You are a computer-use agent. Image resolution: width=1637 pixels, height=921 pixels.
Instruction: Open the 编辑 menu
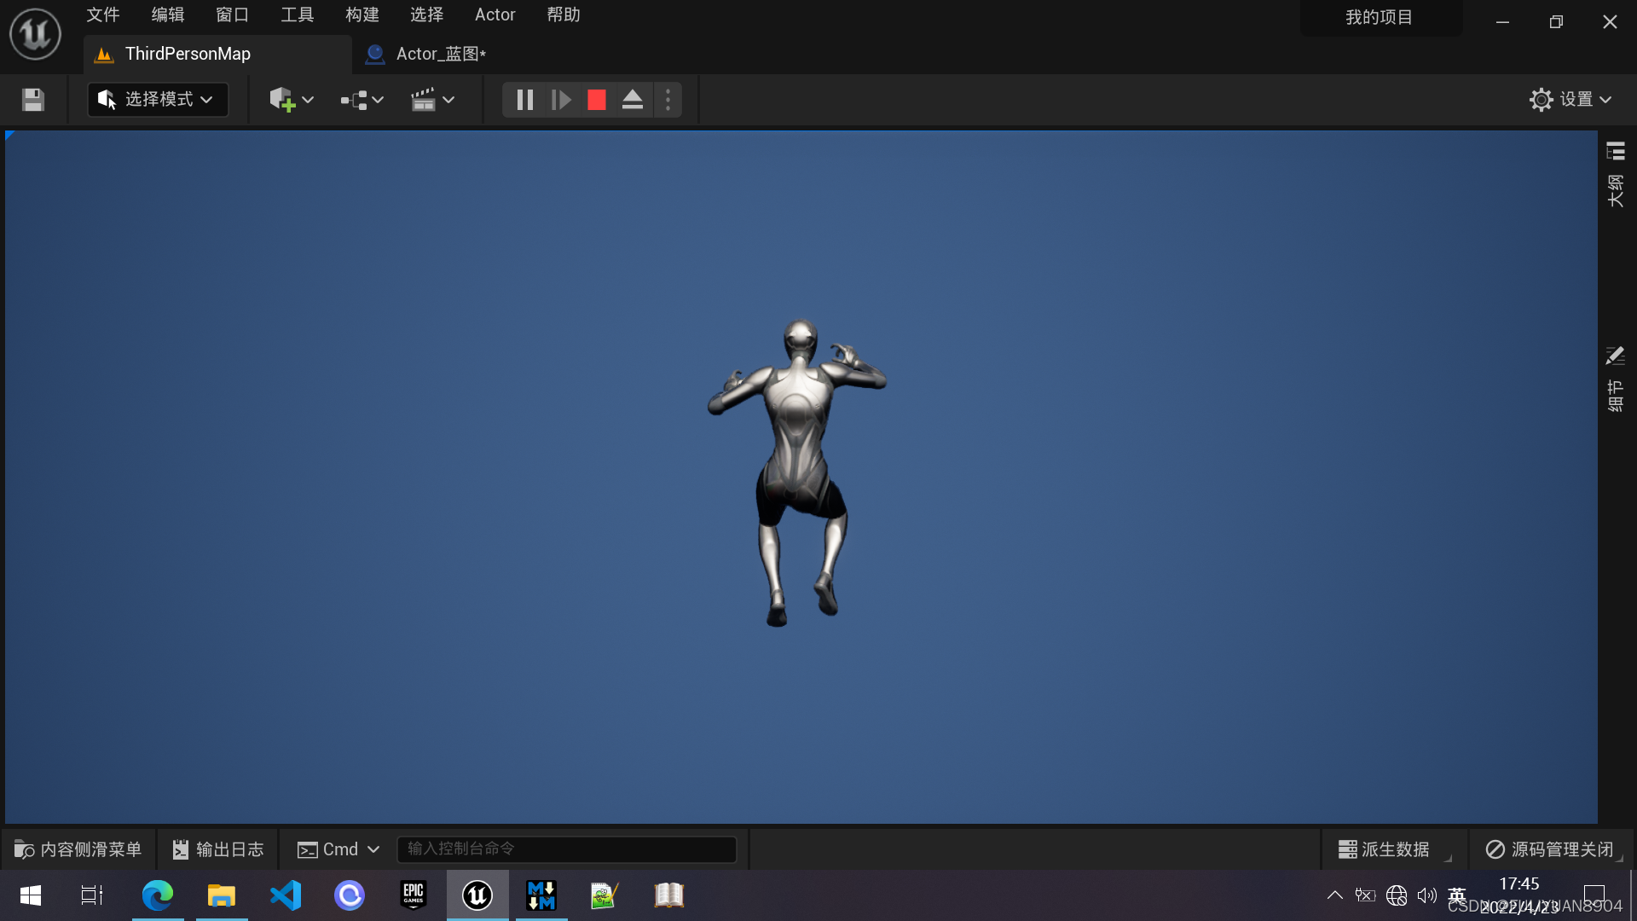[x=168, y=14]
